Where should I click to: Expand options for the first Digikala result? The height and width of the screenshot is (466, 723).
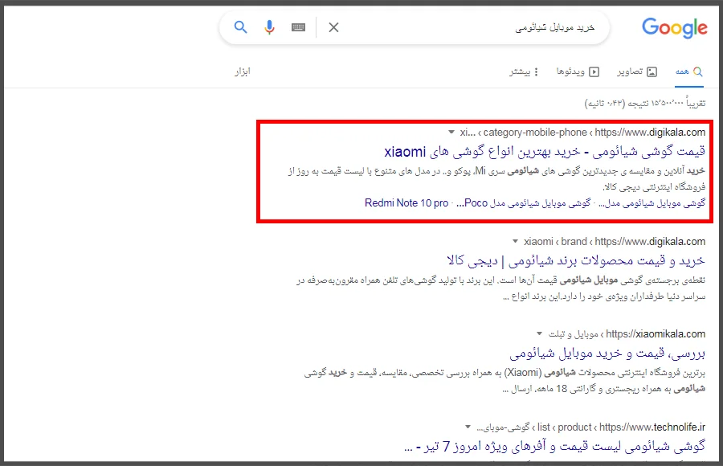pos(450,131)
